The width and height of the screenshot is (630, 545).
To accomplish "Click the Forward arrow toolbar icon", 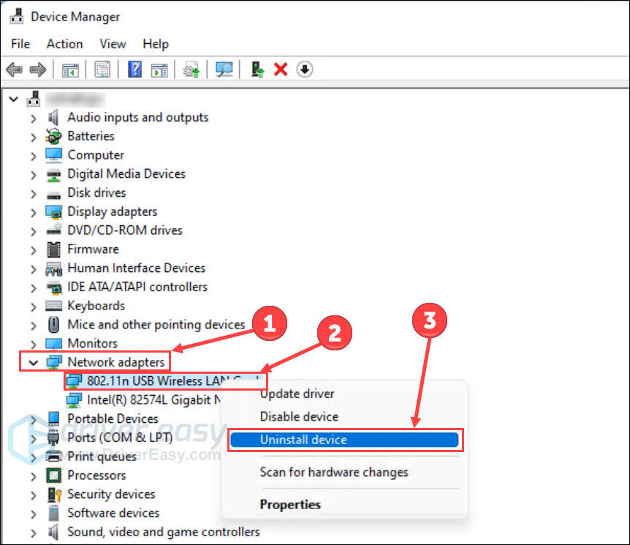I will pyautogui.click(x=38, y=69).
